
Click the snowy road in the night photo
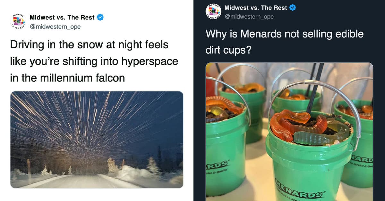tap(87, 182)
